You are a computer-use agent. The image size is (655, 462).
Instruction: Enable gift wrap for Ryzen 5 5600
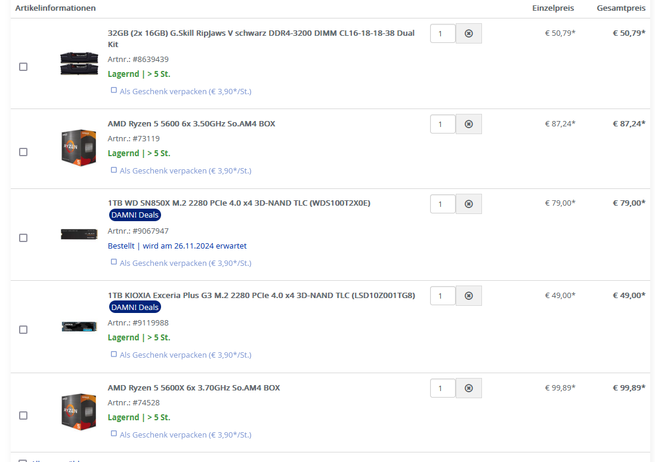pyautogui.click(x=113, y=170)
